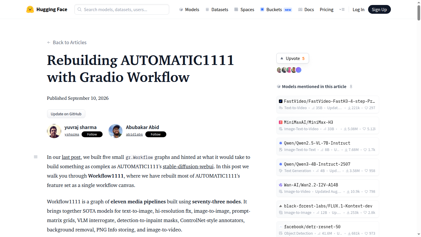Viewport: 421px width, 237px height.
Task: Click the Wan-AI organization logo icon
Action: coord(281,185)
